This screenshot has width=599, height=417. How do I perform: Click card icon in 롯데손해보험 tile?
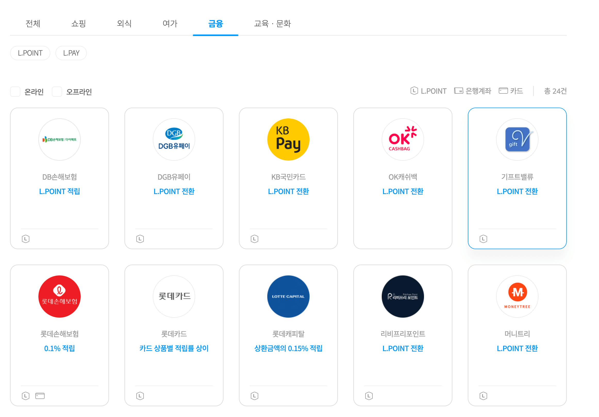click(x=40, y=396)
